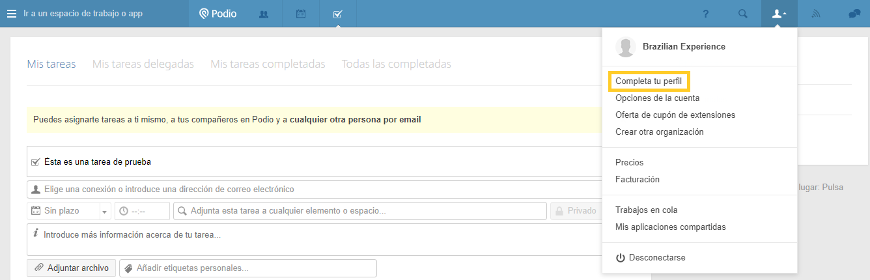Select 'Completa tu perfil' menu item

click(649, 81)
